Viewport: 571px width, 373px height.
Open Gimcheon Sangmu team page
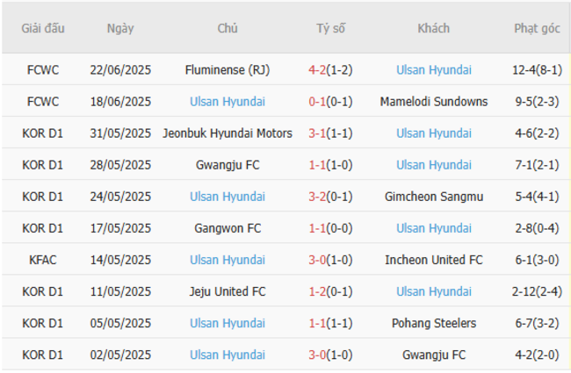coord(434,197)
